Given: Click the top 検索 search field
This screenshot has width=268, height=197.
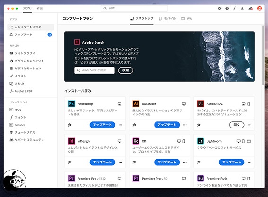Looking at the screenshot, I should point(134,9).
